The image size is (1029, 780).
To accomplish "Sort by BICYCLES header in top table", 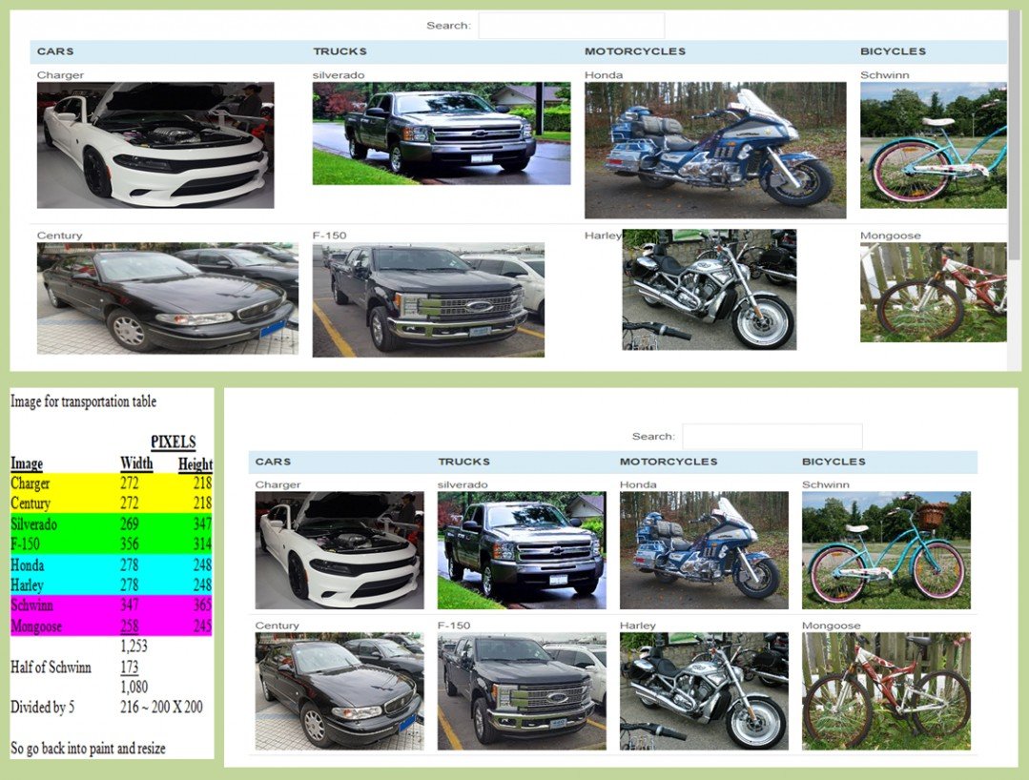I will click(894, 51).
